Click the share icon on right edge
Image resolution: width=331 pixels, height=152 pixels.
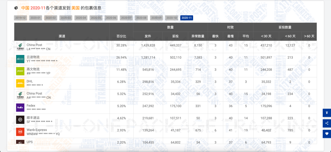point(327,123)
